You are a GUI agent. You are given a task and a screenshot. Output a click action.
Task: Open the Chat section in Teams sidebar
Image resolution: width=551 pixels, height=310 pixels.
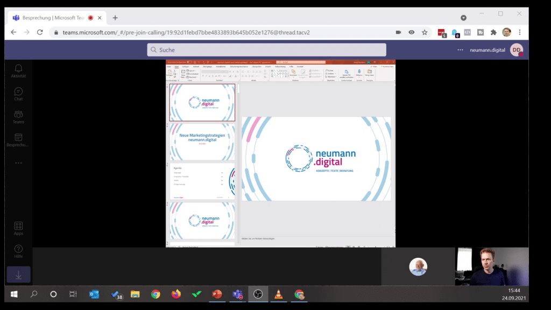coord(18,94)
